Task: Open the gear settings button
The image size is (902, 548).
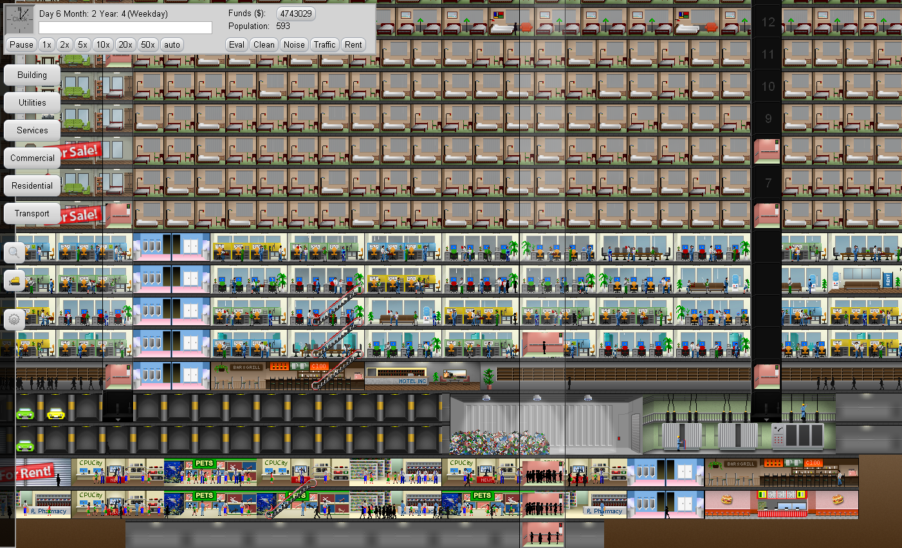Action: pyautogui.click(x=14, y=319)
